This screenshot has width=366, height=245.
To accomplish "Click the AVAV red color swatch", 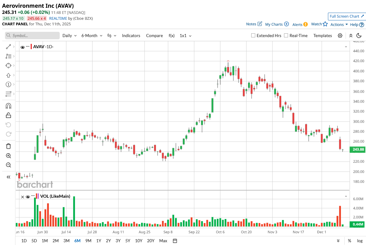I will (31, 47).
